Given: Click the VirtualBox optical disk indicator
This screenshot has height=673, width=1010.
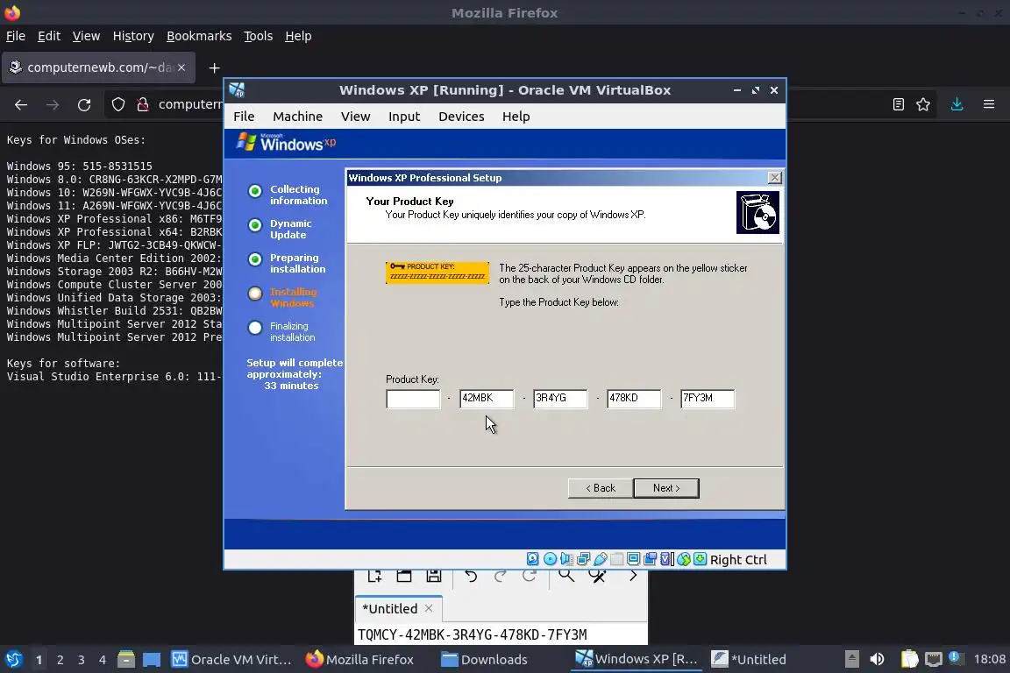Looking at the screenshot, I should [550, 559].
